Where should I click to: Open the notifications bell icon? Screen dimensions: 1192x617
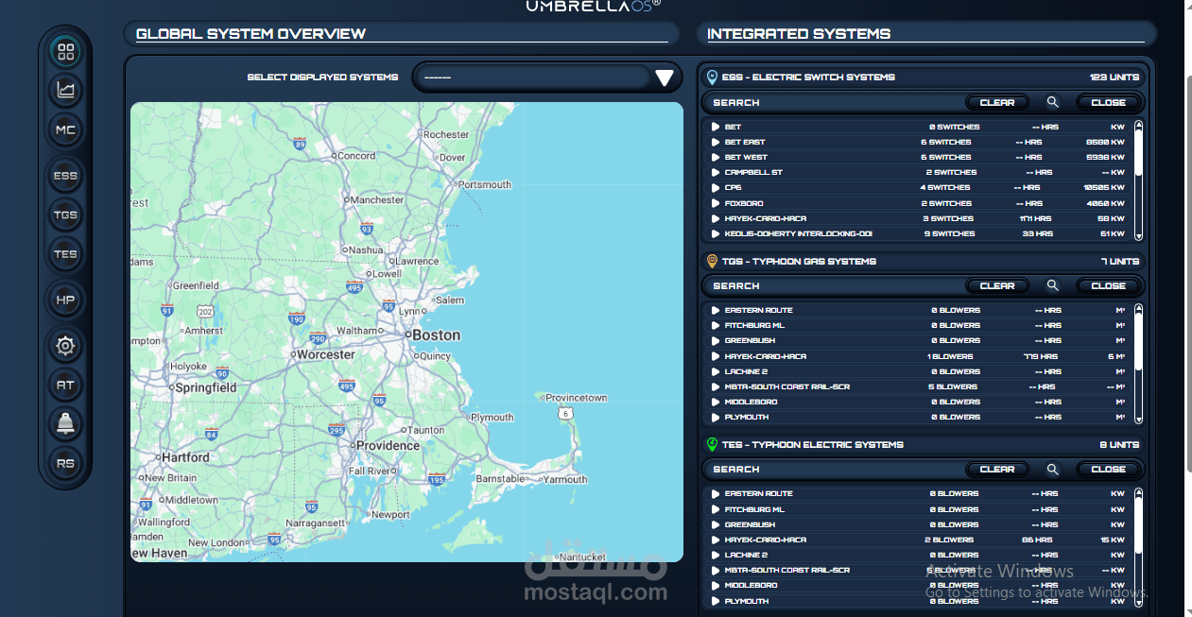tap(65, 423)
